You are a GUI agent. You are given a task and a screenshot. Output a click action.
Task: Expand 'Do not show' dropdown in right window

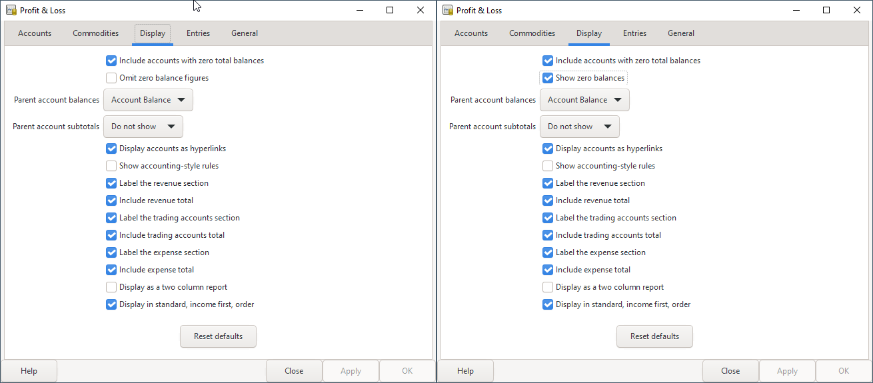579,127
